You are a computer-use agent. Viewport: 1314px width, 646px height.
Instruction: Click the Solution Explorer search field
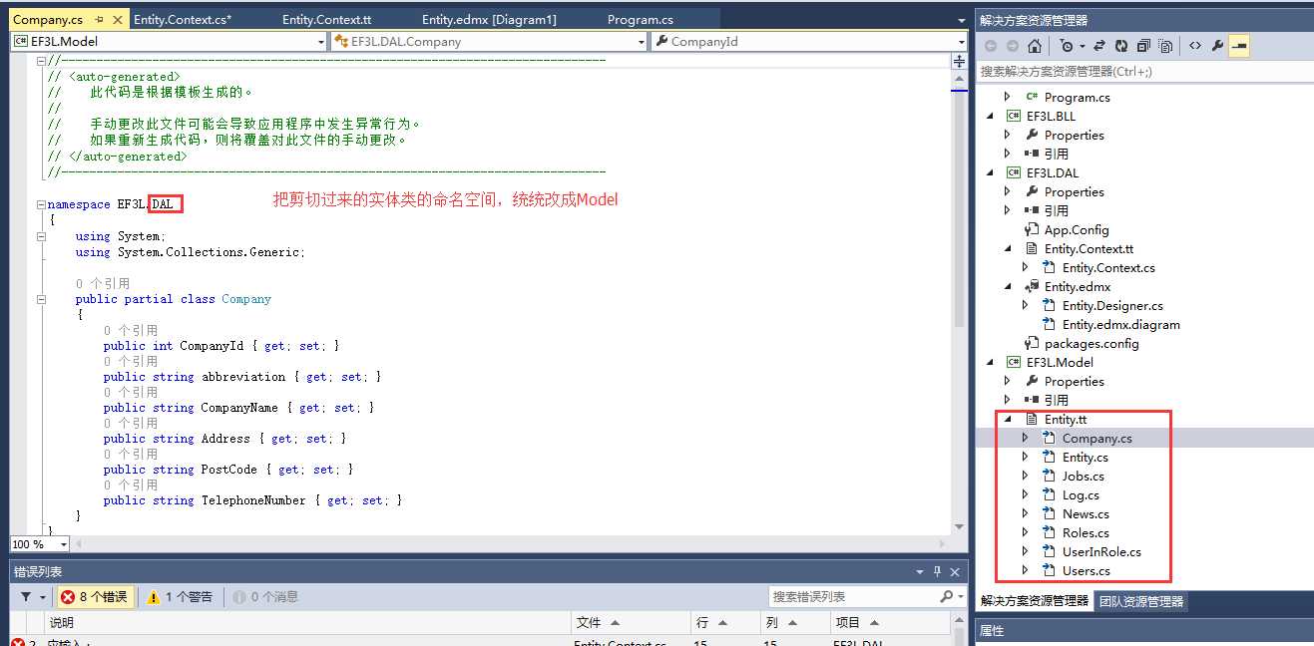tap(1143, 72)
